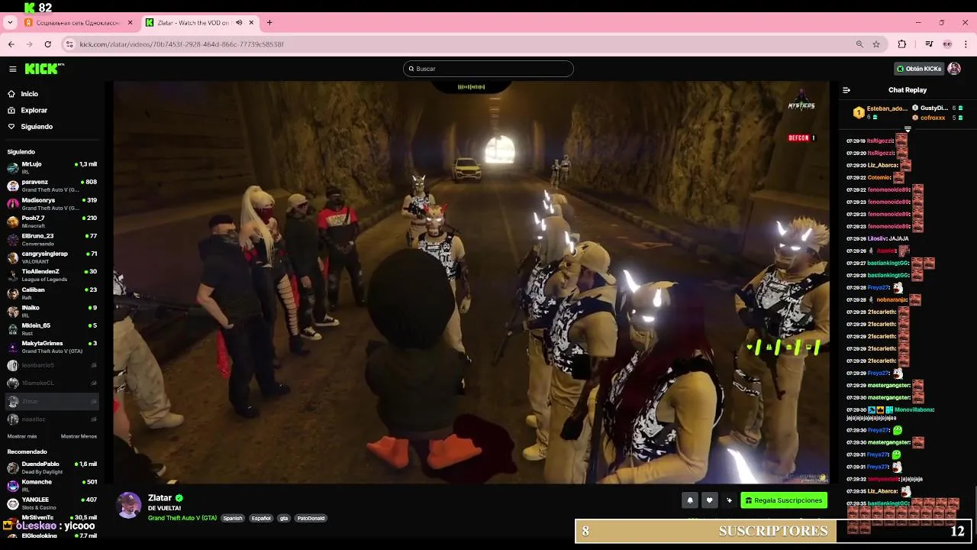Image resolution: width=977 pixels, height=550 pixels.
Task: Open MakytaGrimes channel
Action: (x=52, y=347)
